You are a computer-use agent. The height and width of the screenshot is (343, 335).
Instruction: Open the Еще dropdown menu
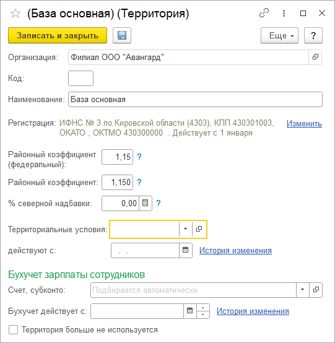point(279,35)
